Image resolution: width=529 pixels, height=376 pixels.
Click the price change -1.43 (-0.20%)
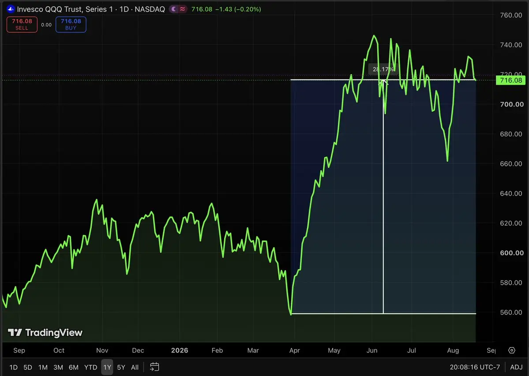pos(238,9)
